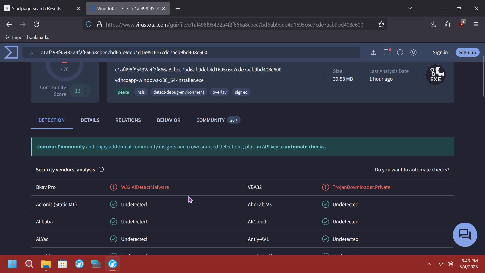Viewport: 485px width, 273px height.
Task: Open the browser hamburger menu
Action: coord(476,24)
